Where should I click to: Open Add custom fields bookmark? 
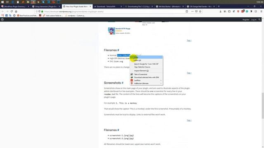[x=53, y=16]
